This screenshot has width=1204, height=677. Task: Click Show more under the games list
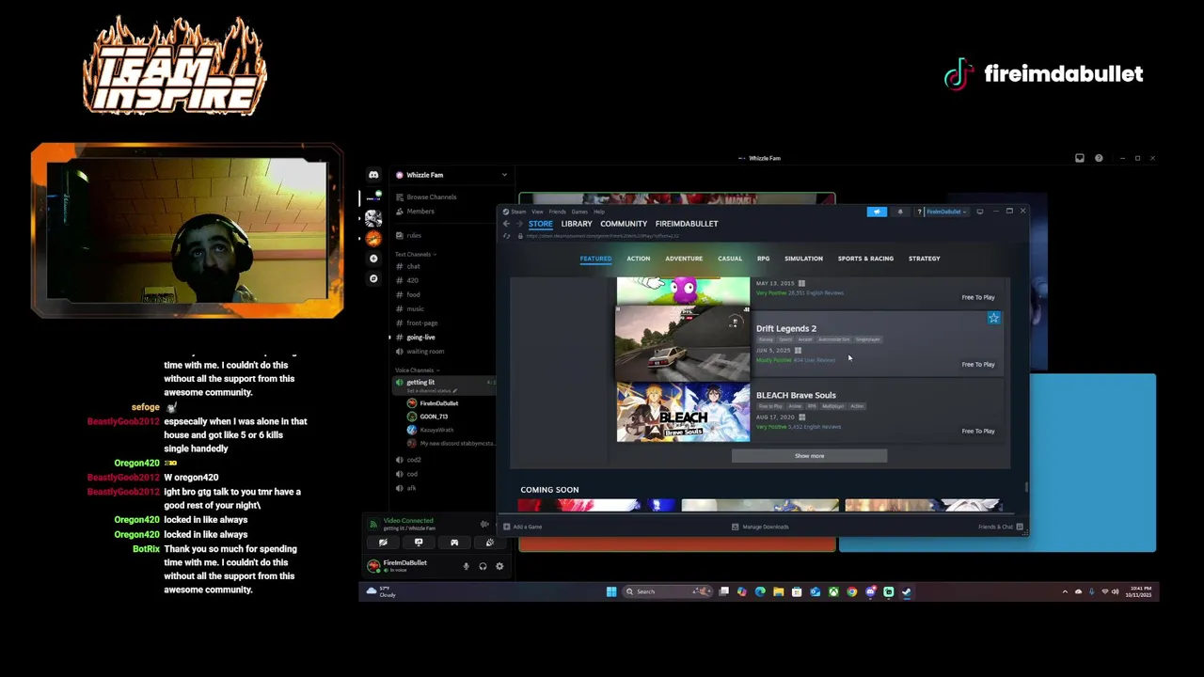click(x=809, y=456)
